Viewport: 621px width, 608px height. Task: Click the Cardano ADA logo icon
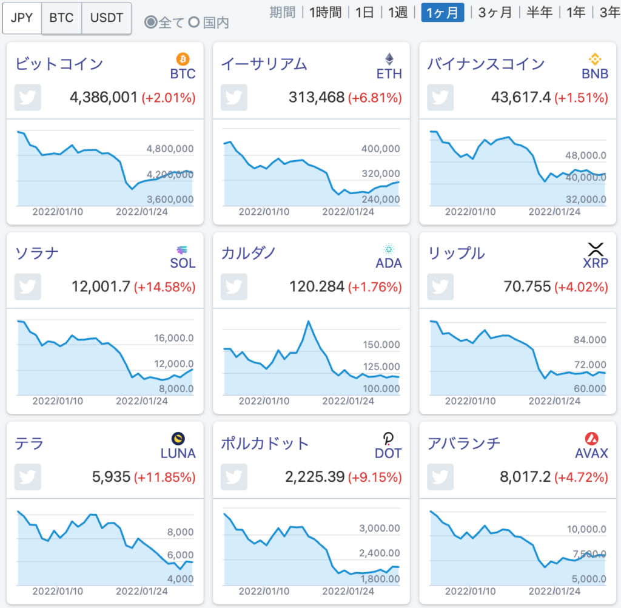tap(388, 249)
